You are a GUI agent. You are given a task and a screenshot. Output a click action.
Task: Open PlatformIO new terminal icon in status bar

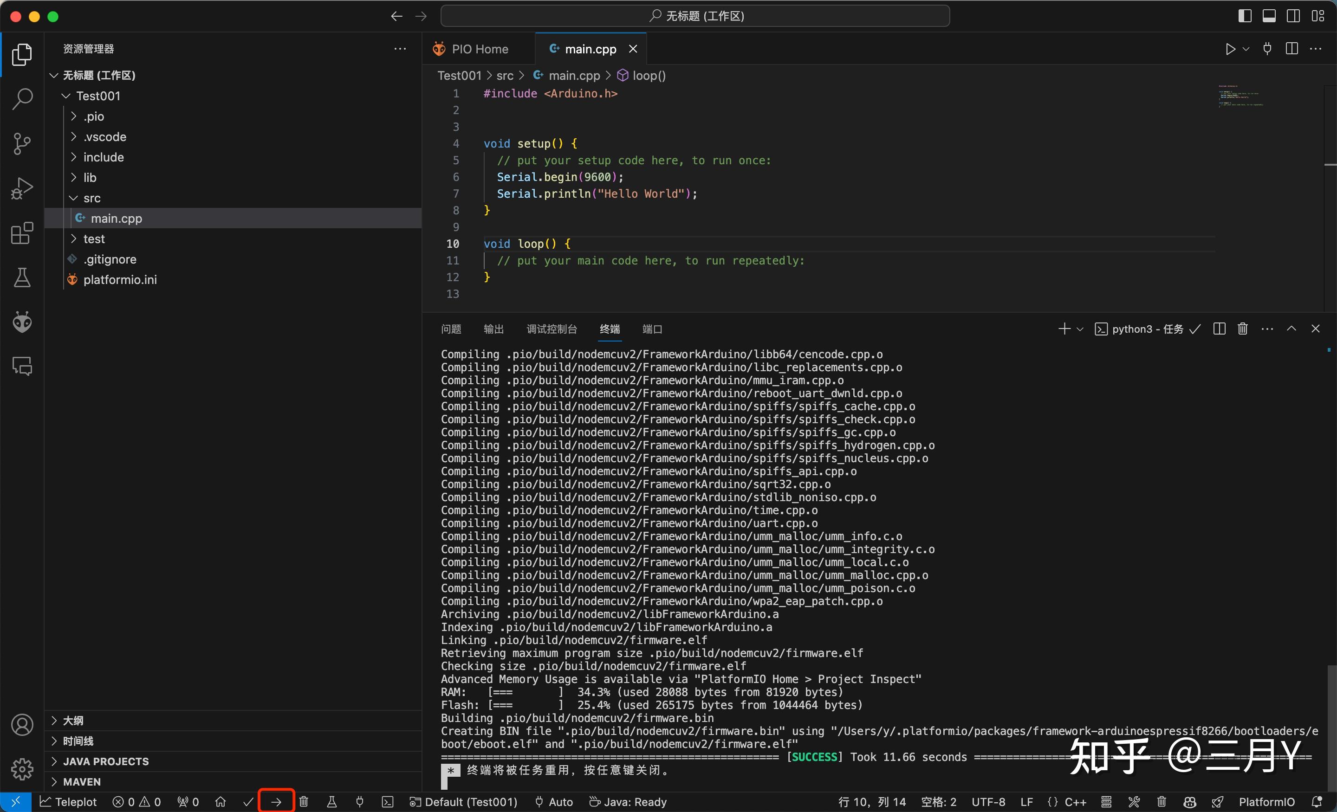tap(388, 802)
